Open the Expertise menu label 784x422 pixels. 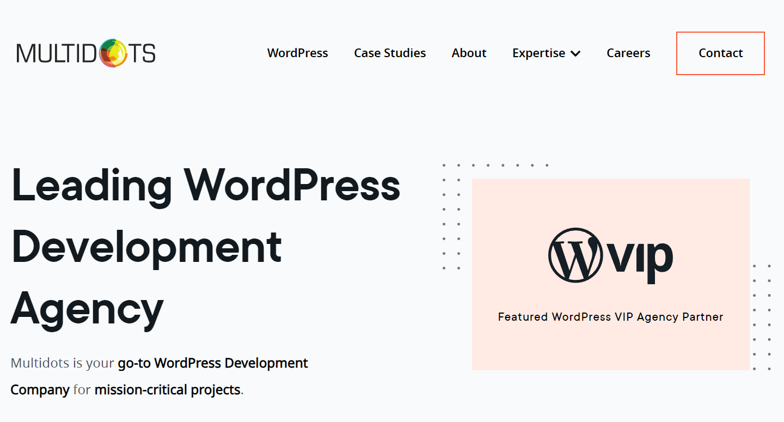538,53
